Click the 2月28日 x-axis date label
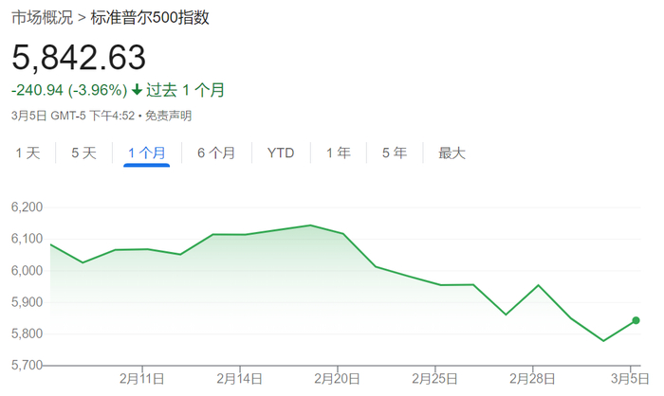This screenshot has height=396, width=664. pos(532,379)
